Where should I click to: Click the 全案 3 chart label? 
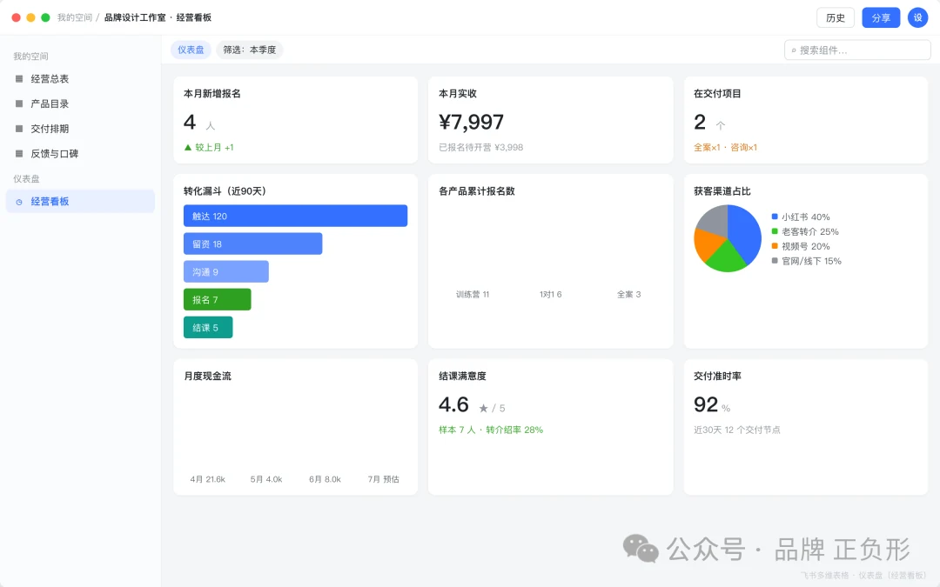[629, 294]
